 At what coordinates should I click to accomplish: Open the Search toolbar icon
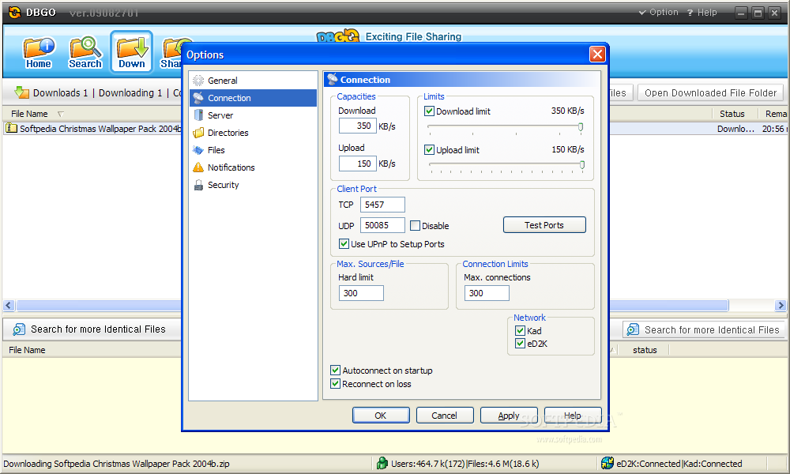click(x=85, y=52)
